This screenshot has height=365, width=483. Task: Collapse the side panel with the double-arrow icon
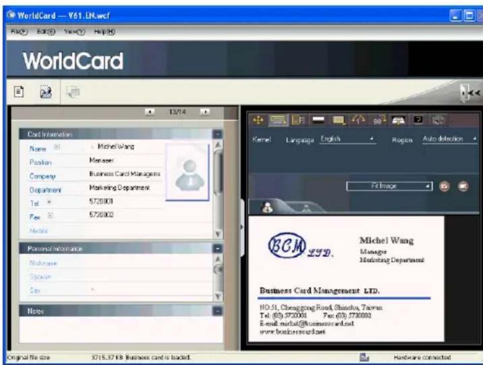[470, 92]
